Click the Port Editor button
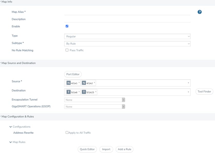 point(73,74)
